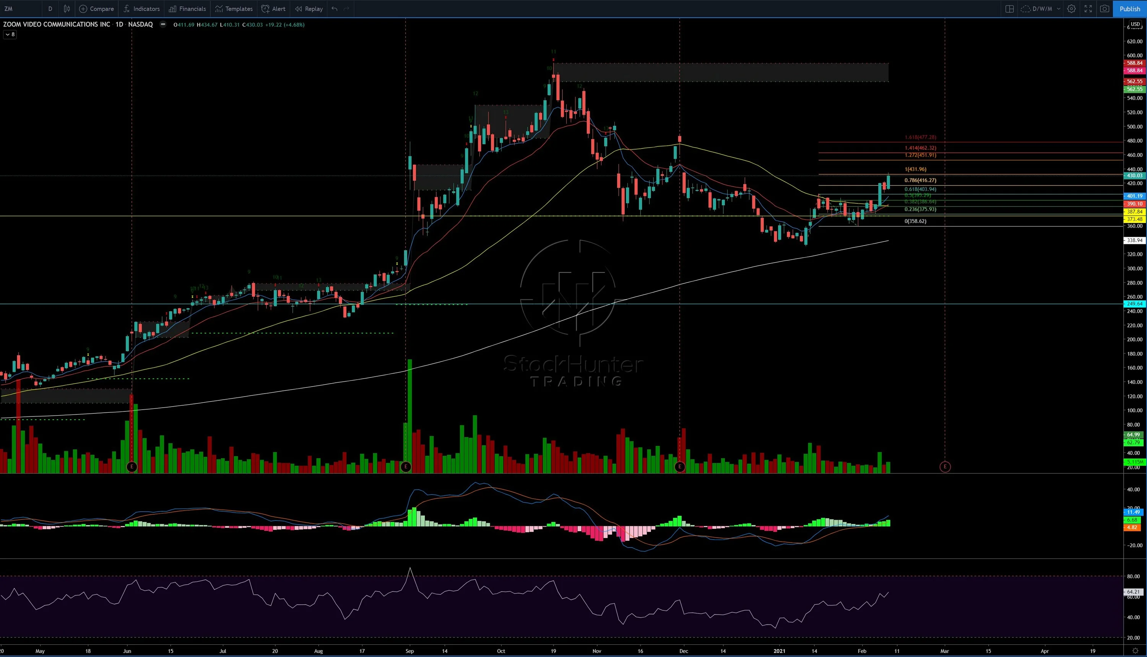The height and width of the screenshot is (657, 1147).
Task: Change the D timeframe interval
Action: coord(50,8)
